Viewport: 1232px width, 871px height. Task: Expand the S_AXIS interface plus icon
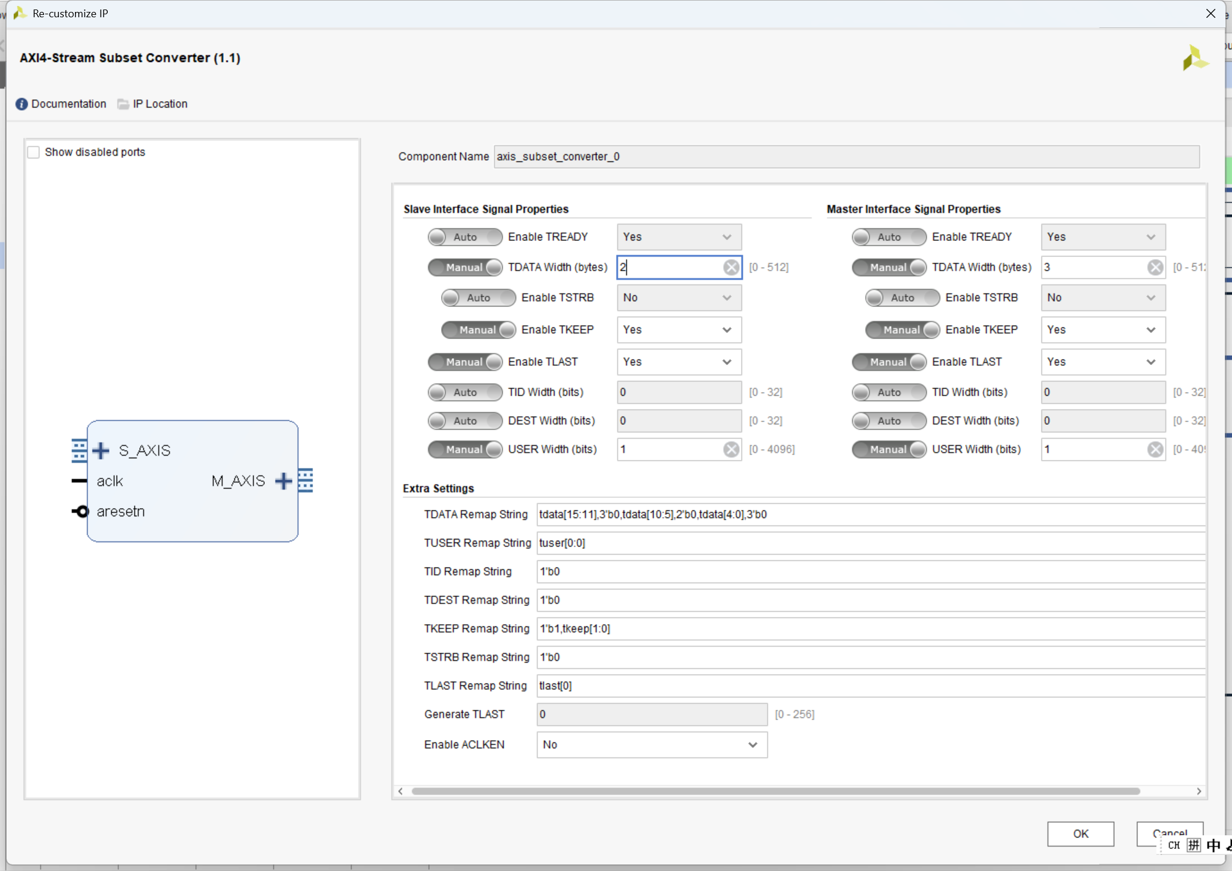tap(101, 450)
